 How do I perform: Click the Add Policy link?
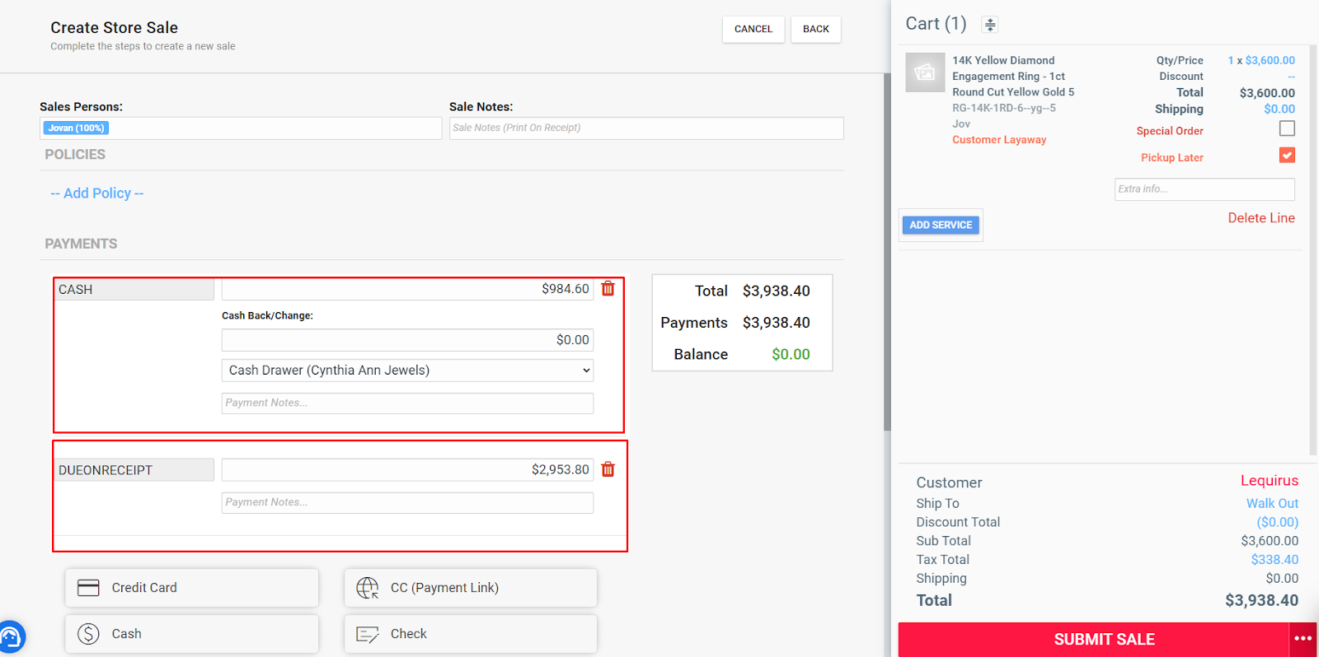[97, 193]
